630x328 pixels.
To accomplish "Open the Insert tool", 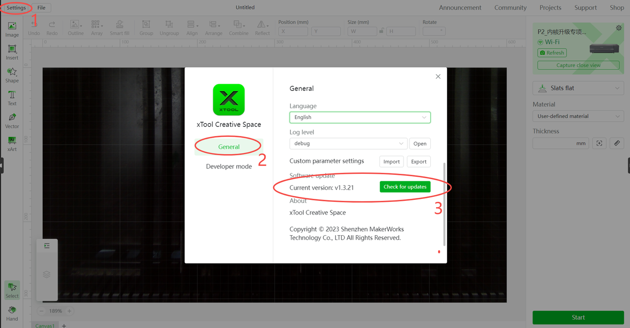I will click(12, 52).
